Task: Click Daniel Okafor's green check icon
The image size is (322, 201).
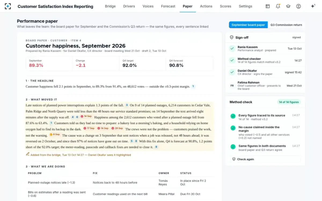Action: pyautogui.click(x=232, y=72)
